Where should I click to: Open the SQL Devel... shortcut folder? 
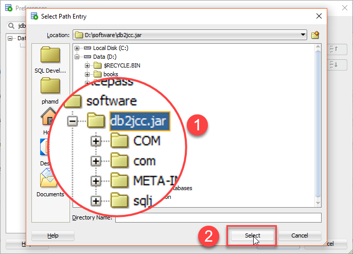pos(50,60)
